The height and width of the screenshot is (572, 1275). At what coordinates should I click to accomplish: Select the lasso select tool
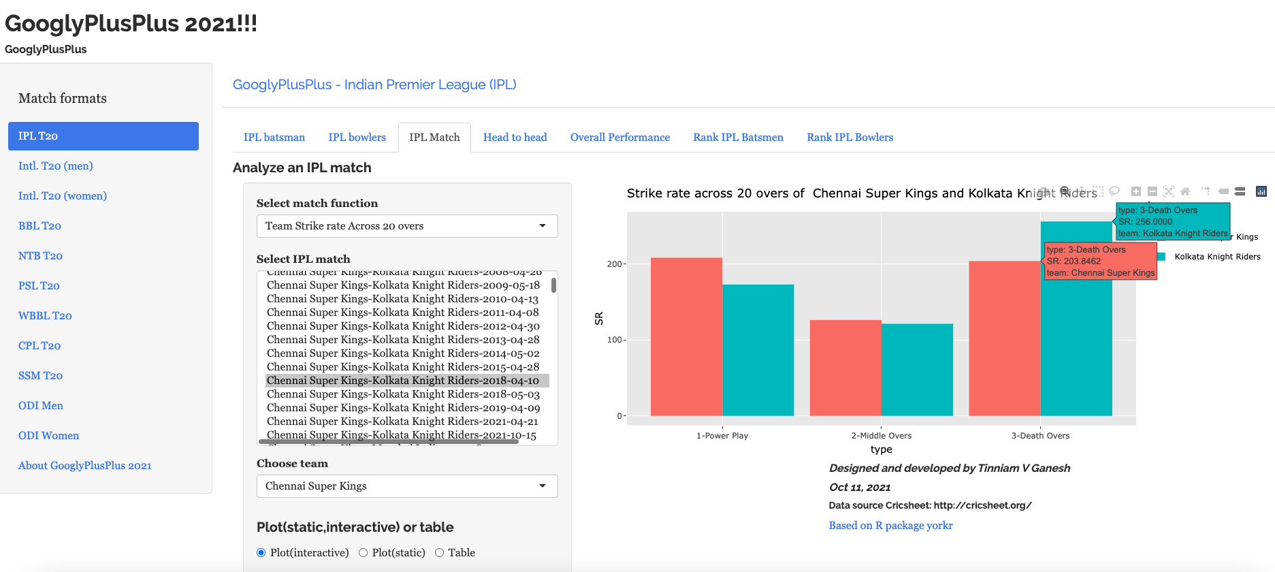(1114, 191)
